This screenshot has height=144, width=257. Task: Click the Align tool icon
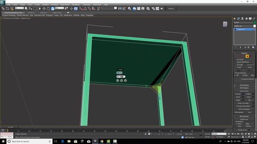[x=124, y=8]
